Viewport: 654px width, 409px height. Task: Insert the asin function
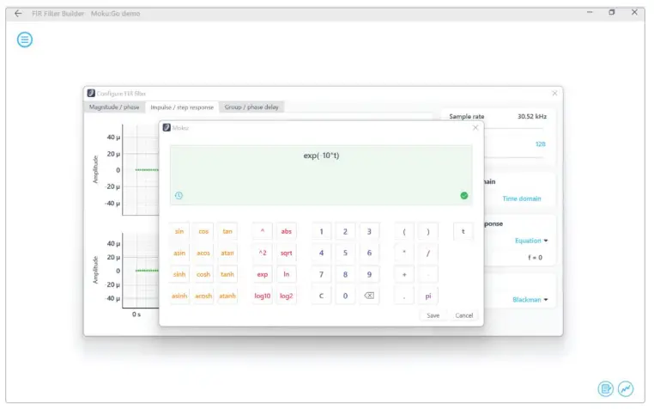(x=179, y=253)
